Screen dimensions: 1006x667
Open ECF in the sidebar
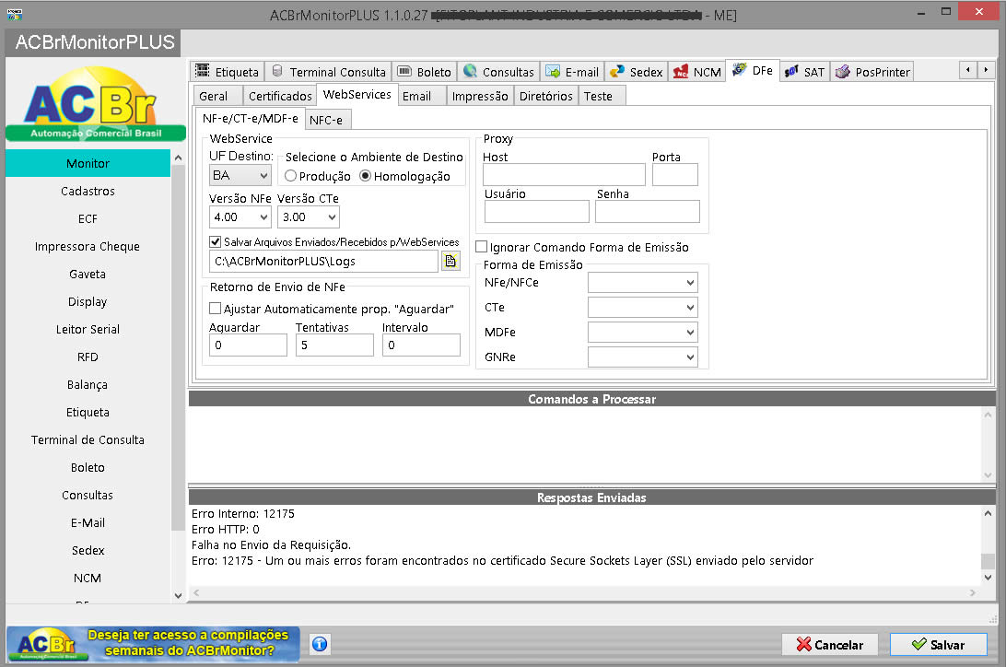(88, 218)
